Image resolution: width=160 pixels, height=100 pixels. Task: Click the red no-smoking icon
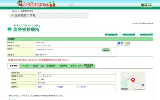point(129,43)
